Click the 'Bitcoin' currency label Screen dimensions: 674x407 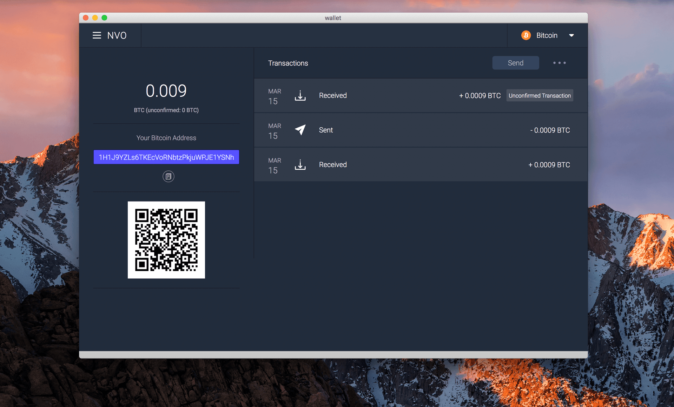547,35
